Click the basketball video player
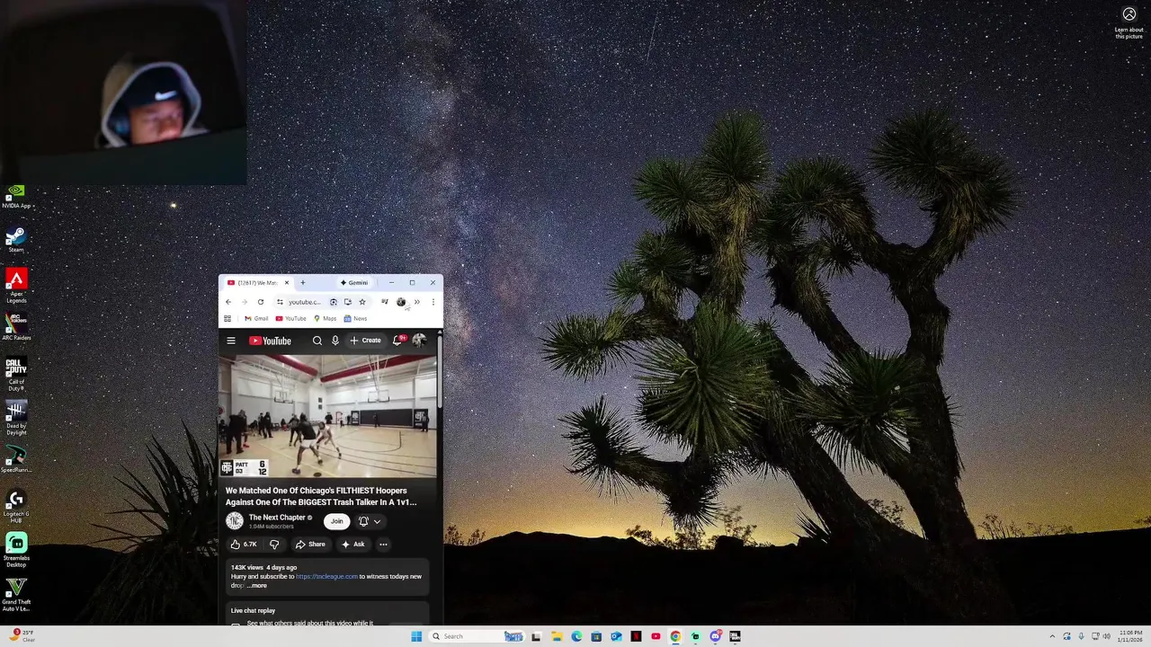 pyautogui.click(x=327, y=416)
